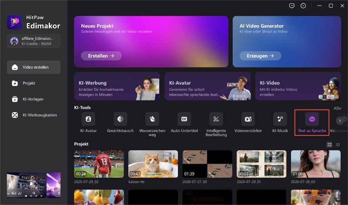Open the KI-Avatar tool icon
Viewport: 348px width, 205px height.
[x=88, y=119]
